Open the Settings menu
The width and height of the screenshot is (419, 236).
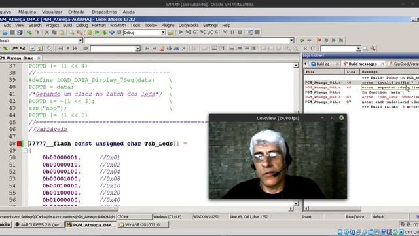click(211, 25)
